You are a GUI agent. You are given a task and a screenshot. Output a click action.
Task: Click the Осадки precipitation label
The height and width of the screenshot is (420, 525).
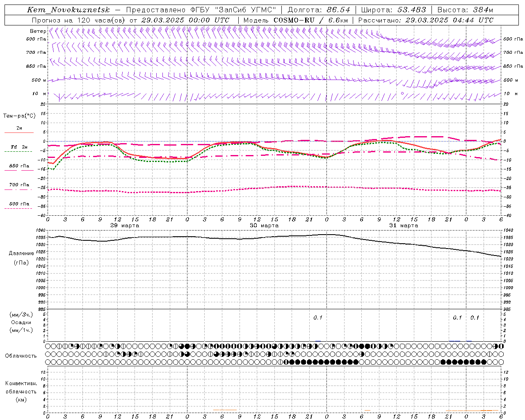point(21,322)
